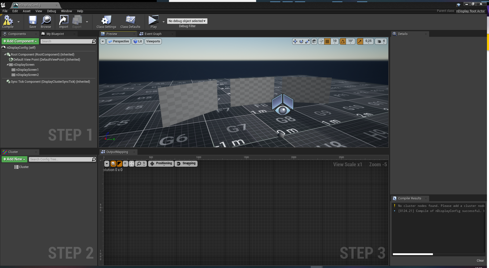Open nDisplay Root Actor parent class link
The height and width of the screenshot is (268, 489).
[470, 11]
